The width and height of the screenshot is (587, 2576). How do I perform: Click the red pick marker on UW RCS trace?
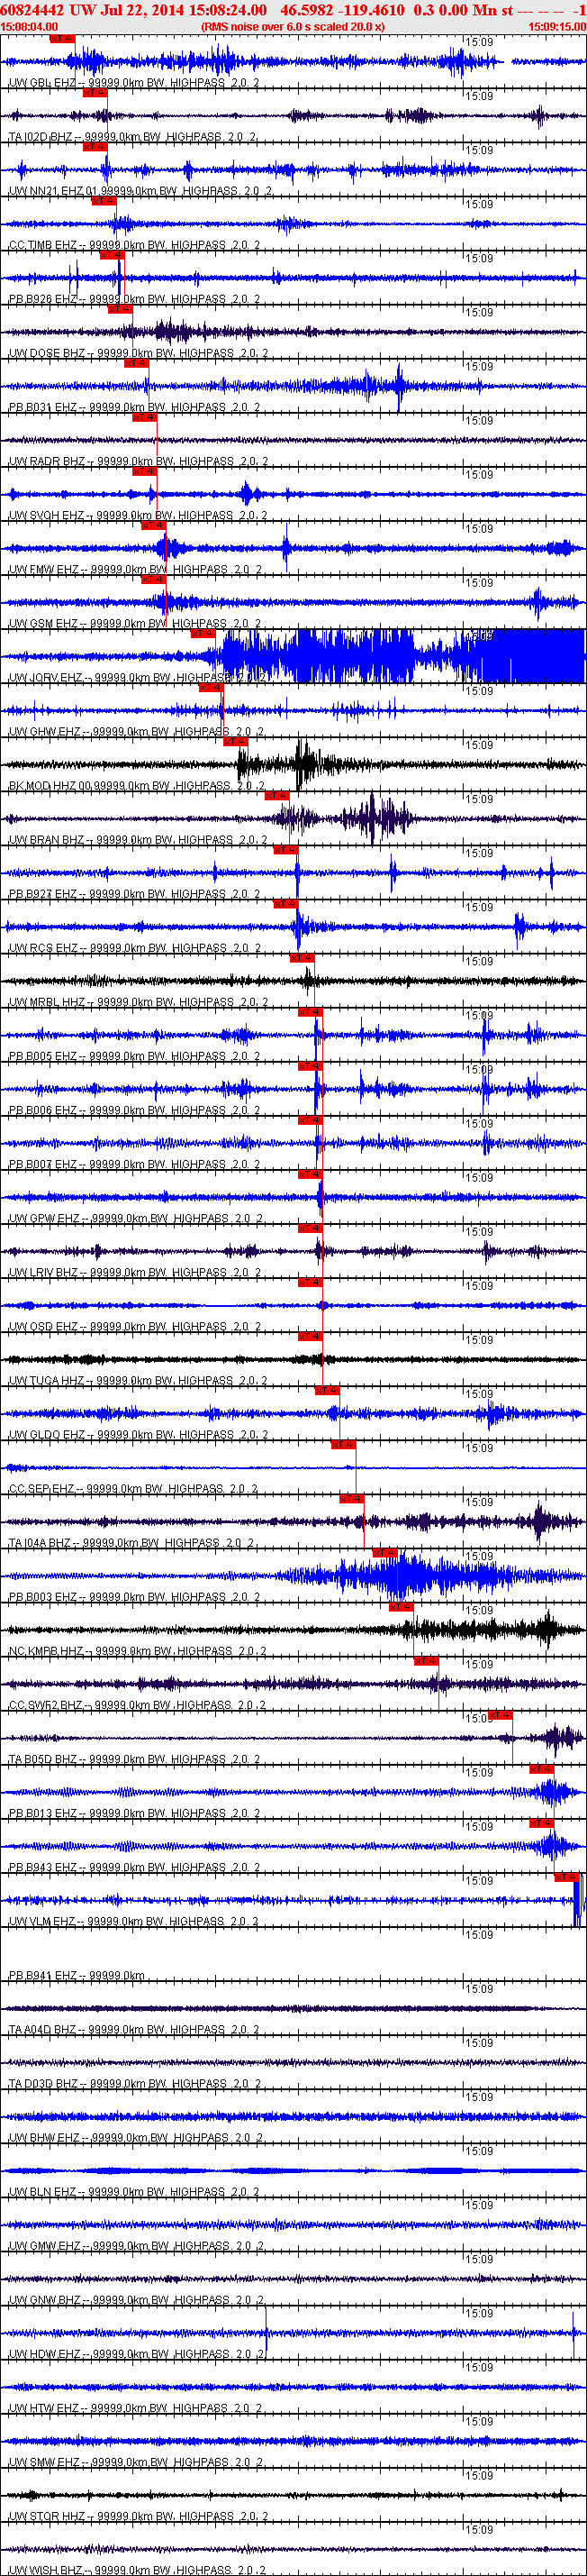[x=285, y=902]
